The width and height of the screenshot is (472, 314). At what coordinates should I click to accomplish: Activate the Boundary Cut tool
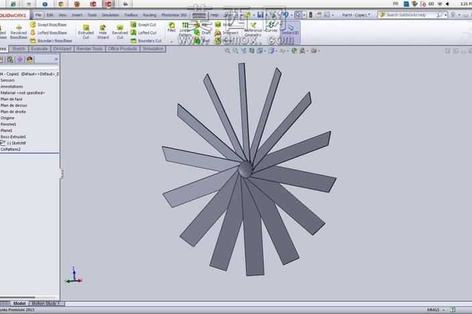click(x=146, y=41)
